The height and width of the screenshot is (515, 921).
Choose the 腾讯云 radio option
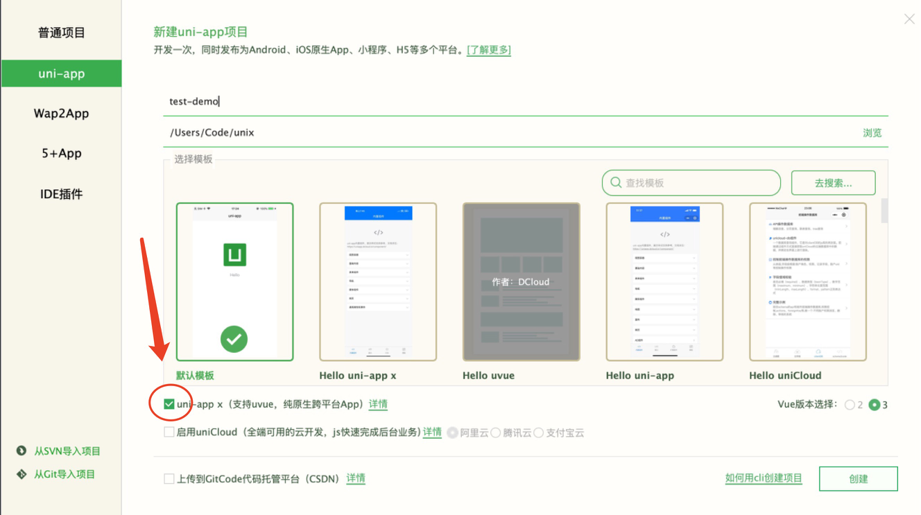pyautogui.click(x=496, y=433)
